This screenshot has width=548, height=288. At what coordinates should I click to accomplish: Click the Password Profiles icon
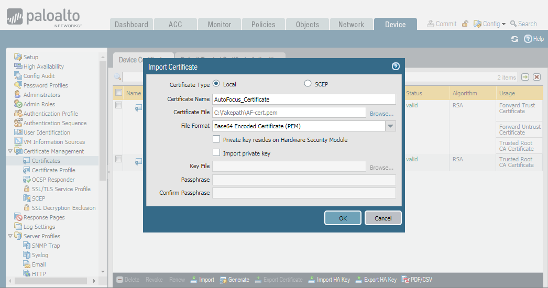[18, 85]
